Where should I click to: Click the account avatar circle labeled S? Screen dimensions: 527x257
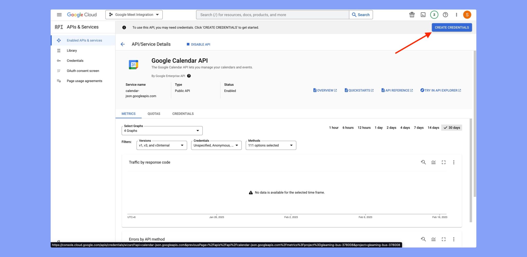[x=467, y=15]
